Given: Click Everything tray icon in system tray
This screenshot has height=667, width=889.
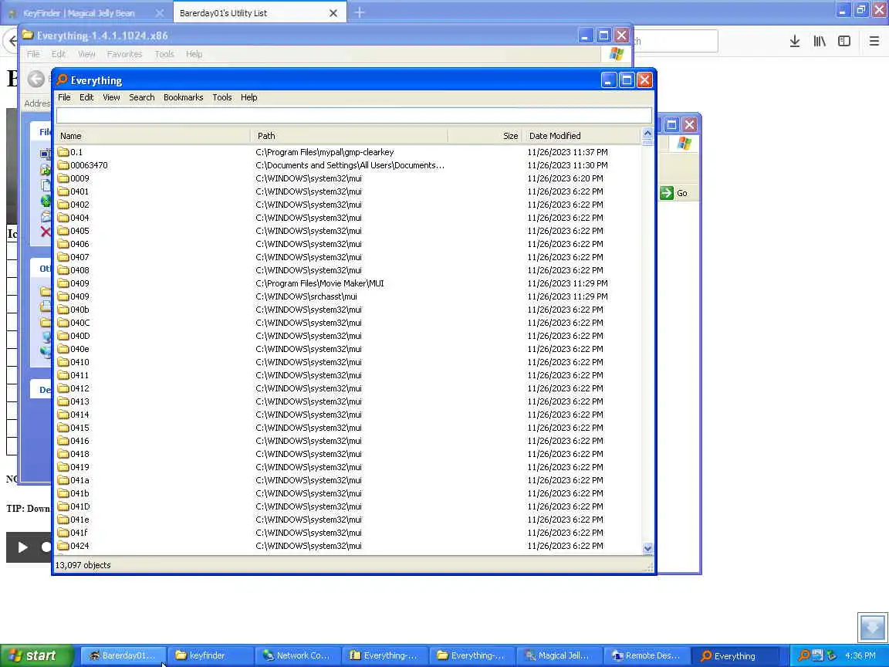Looking at the screenshot, I should tap(803, 655).
